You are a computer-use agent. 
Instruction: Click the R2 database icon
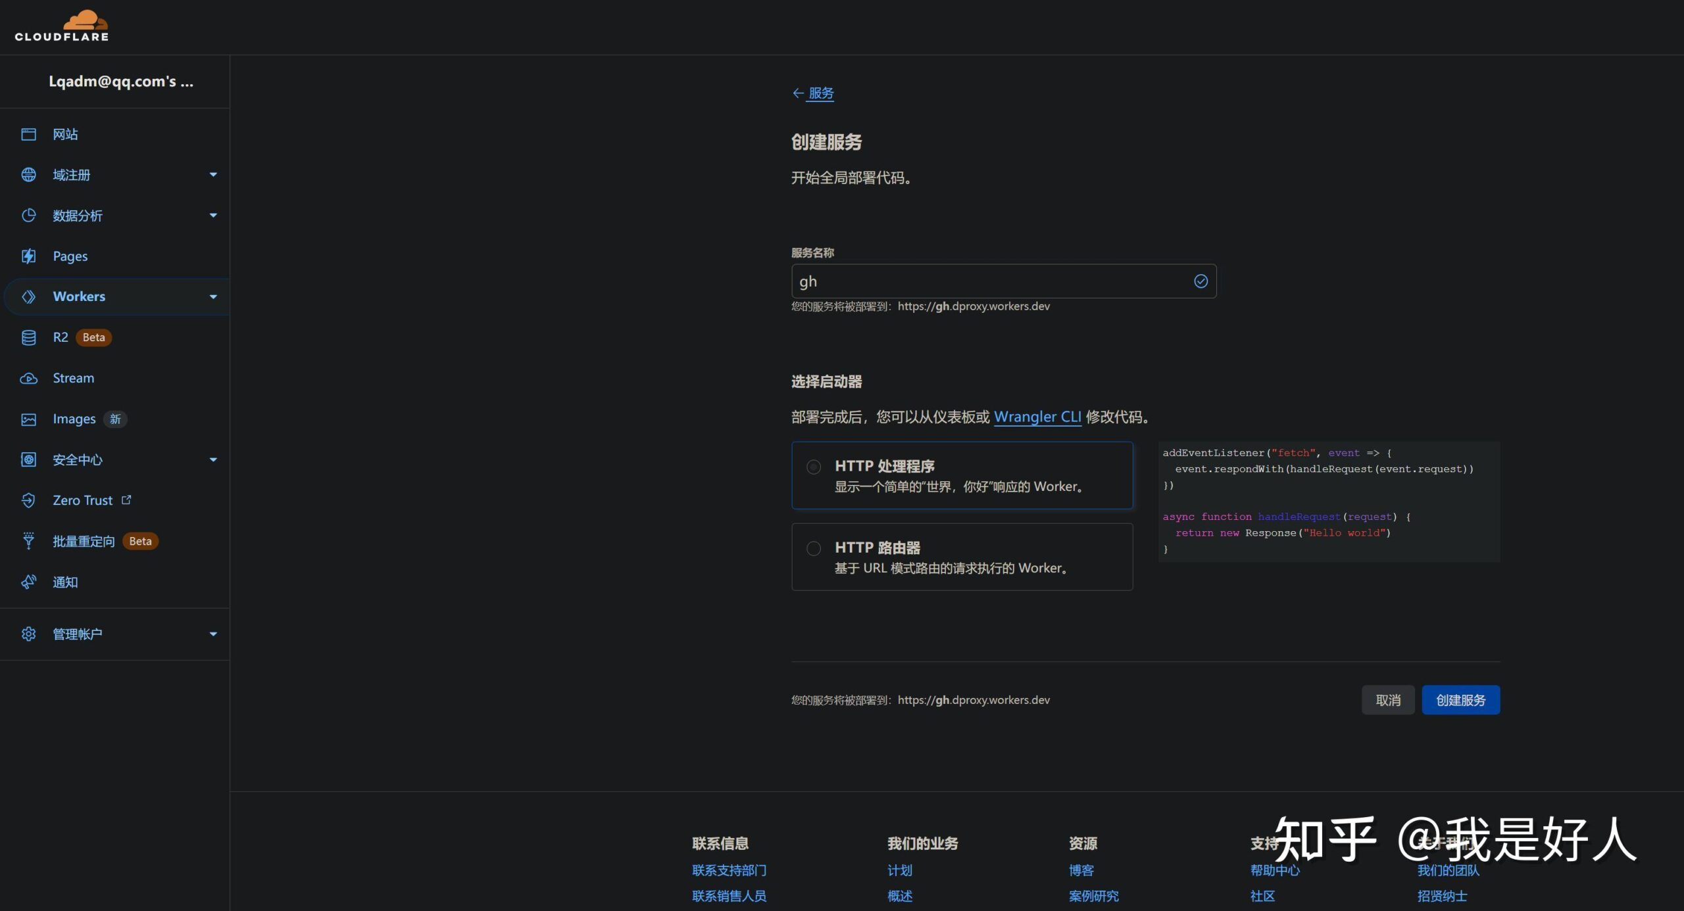pyautogui.click(x=28, y=337)
